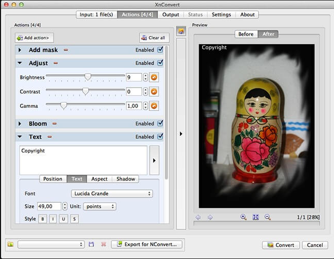
Task: Remove the Add mask action
Action: 66,50
